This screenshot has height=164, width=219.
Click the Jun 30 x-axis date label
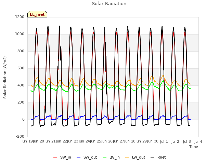(153, 141)
